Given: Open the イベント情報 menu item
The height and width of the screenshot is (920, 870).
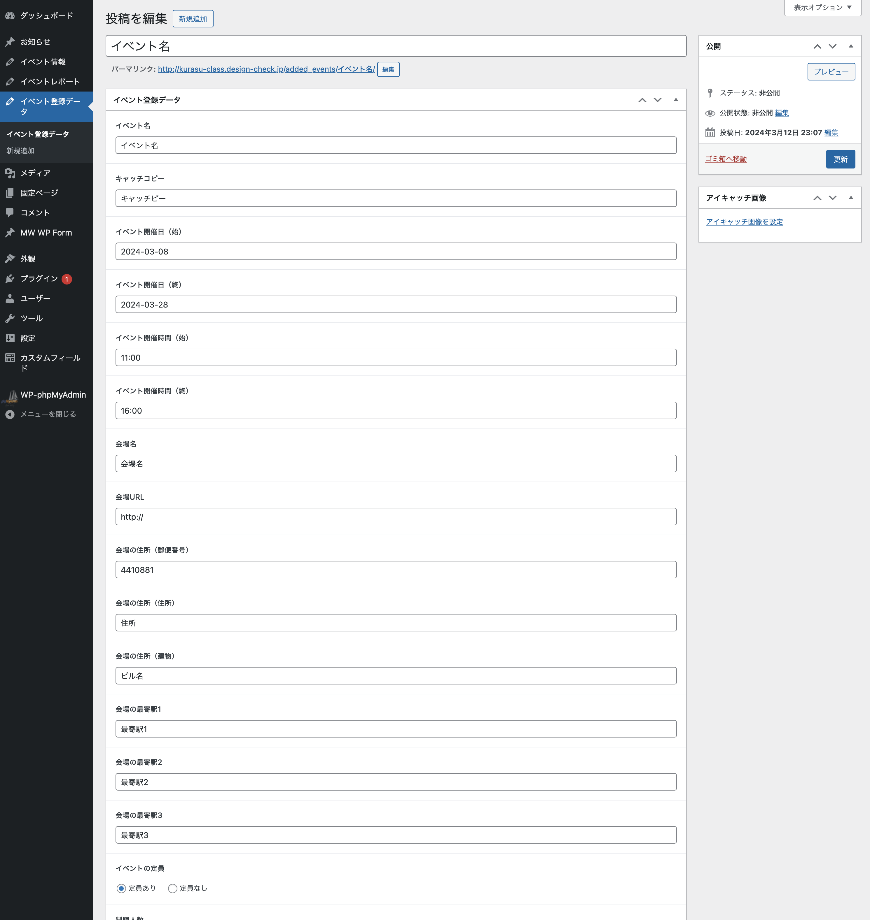Looking at the screenshot, I should (x=46, y=62).
